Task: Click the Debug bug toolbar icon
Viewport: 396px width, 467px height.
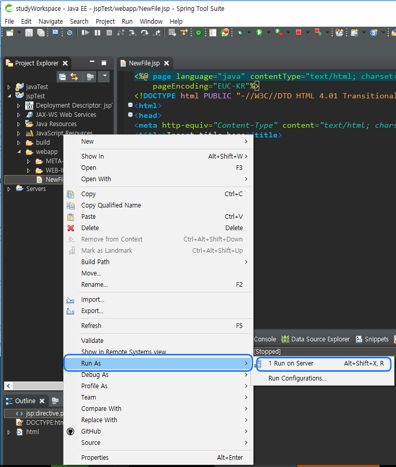Action: point(240,32)
